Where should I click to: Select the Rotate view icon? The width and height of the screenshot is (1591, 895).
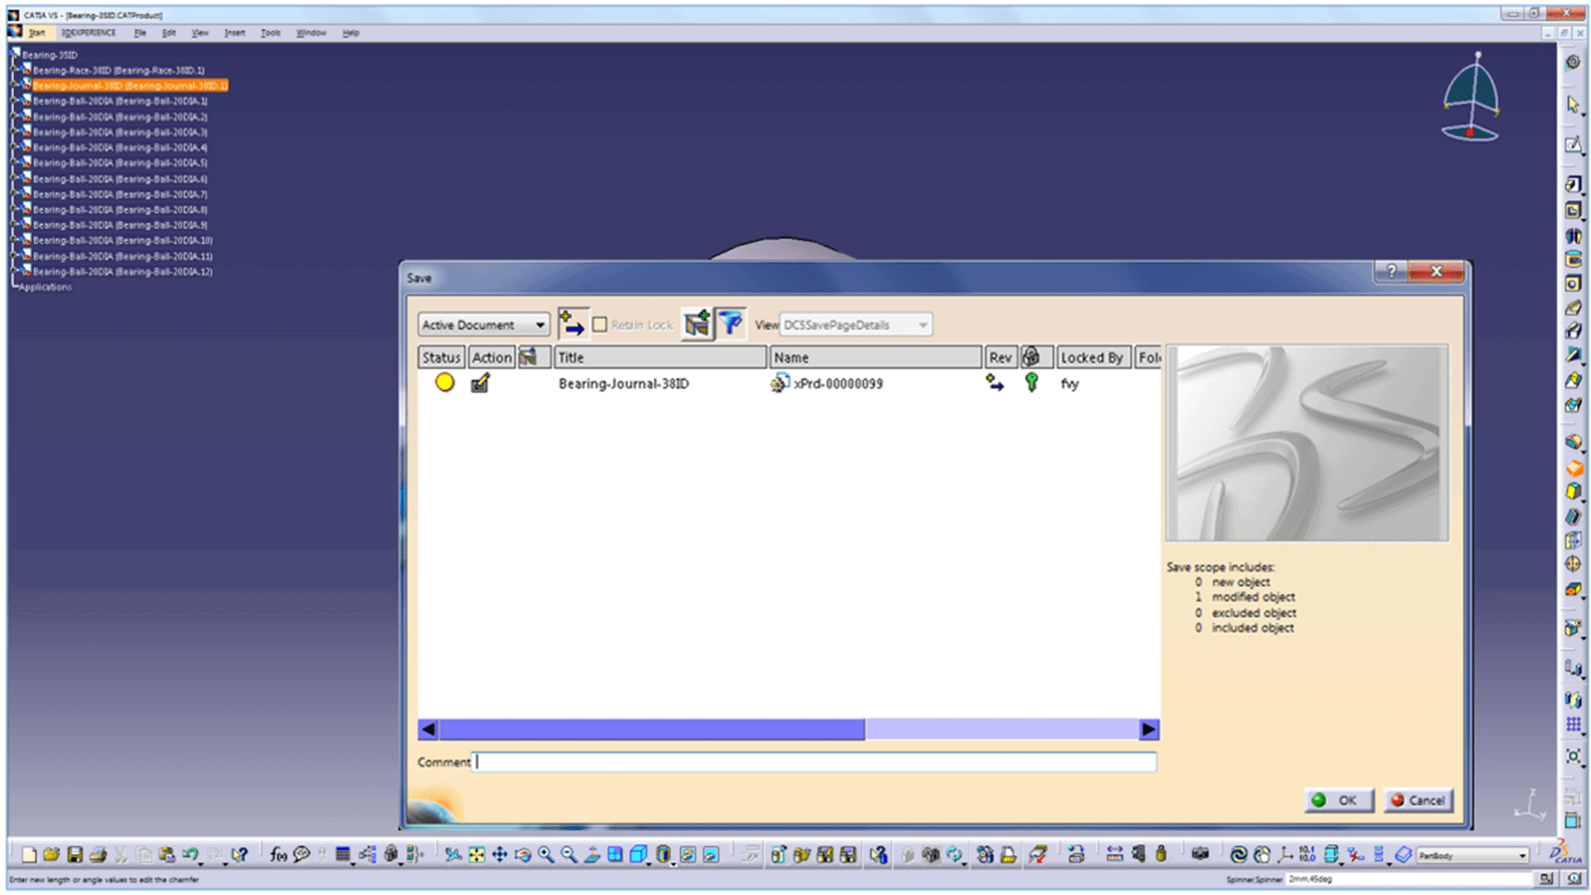[523, 854]
